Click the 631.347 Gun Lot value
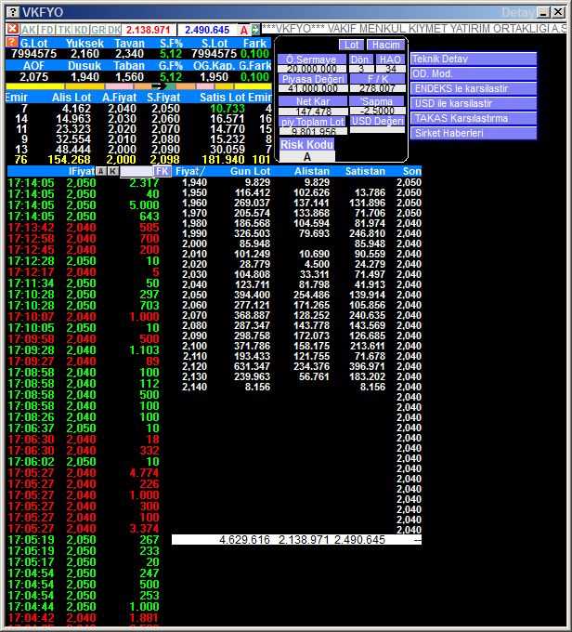Screen dimensions: 572x632 (252, 366)
